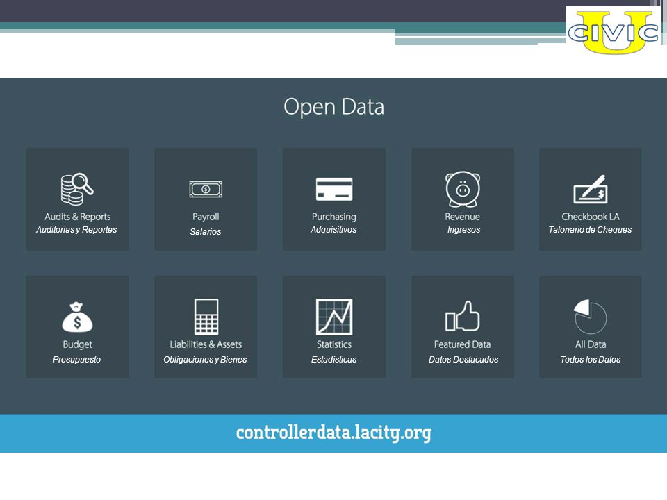Click the Open Data heading
Screen dimensions: 667x500
[334, 107]
